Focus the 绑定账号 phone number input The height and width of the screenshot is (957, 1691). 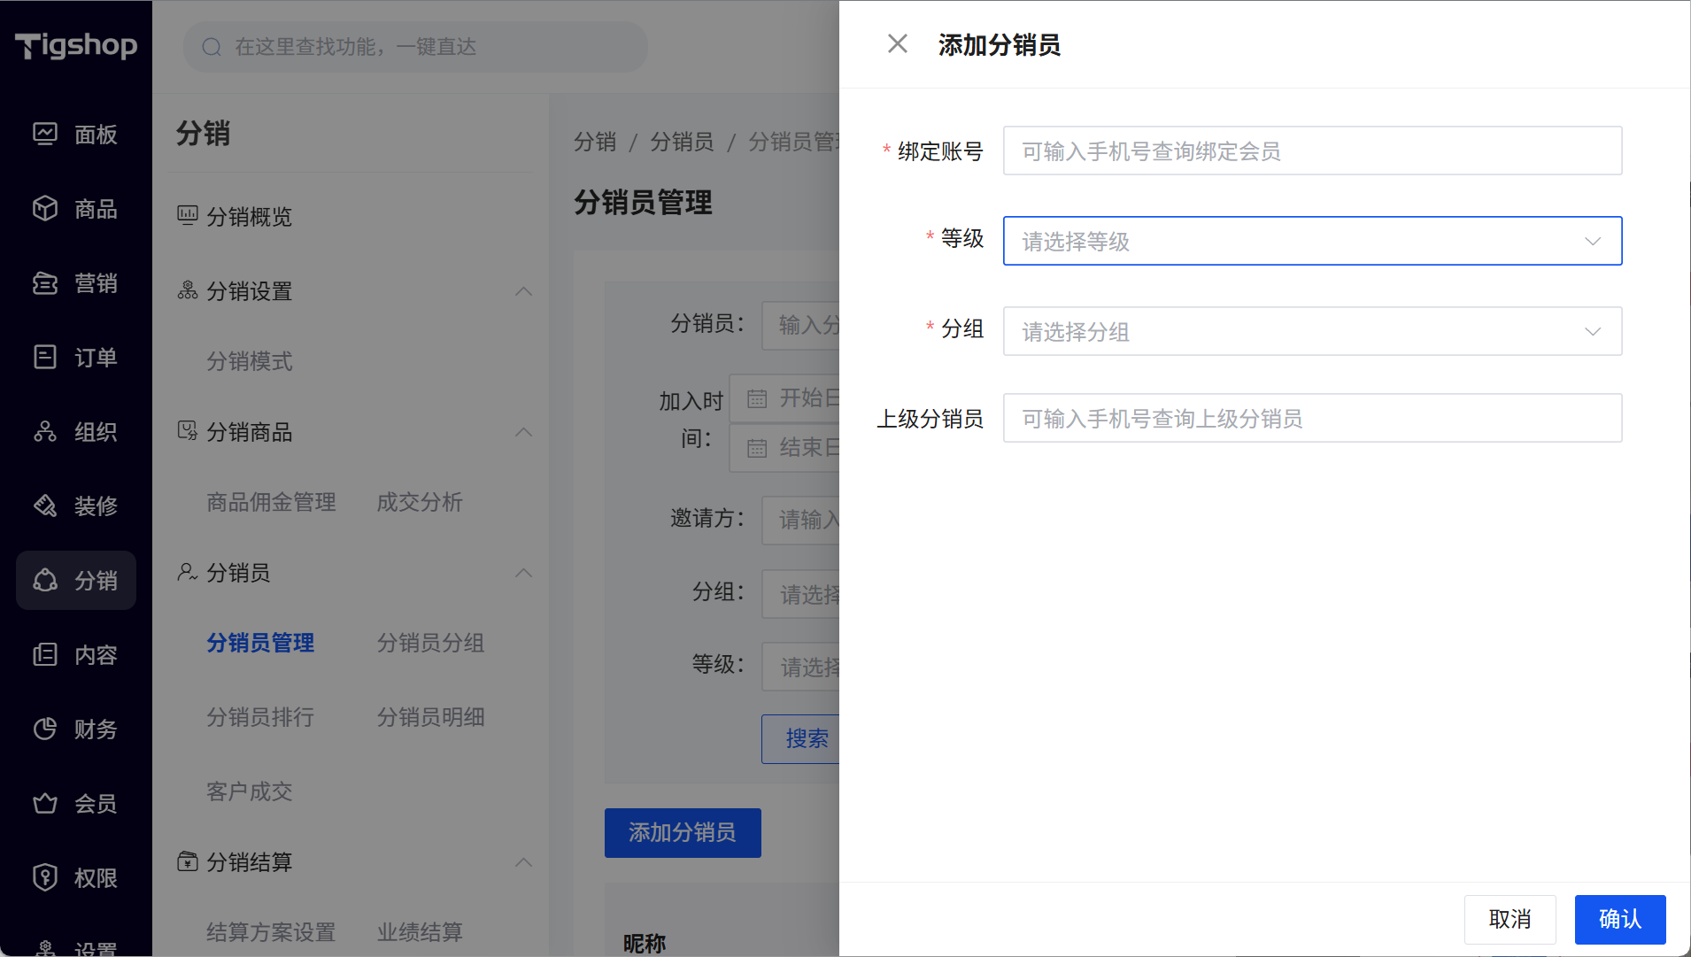[x=1311, y=151]
